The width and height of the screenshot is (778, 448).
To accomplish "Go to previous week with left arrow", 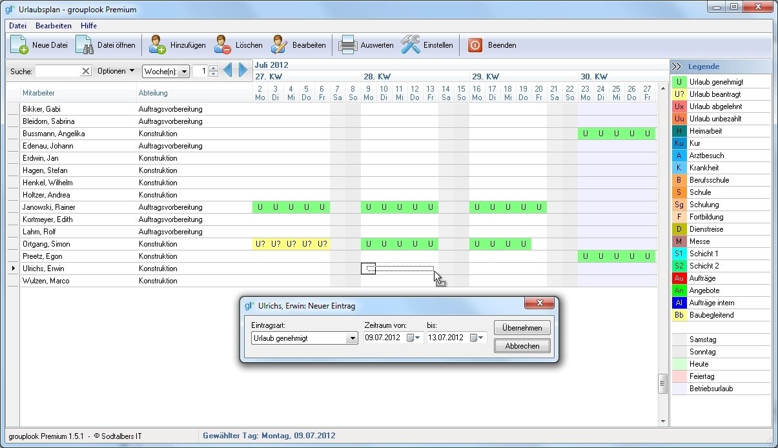I will 228,71.
